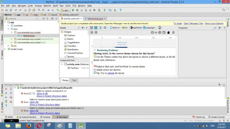The image size is (230, 129).
Task: Open the app run configuration dropdown
Action: pos(66,10)
